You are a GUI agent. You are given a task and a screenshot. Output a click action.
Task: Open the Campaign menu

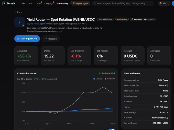click(49, 3)
